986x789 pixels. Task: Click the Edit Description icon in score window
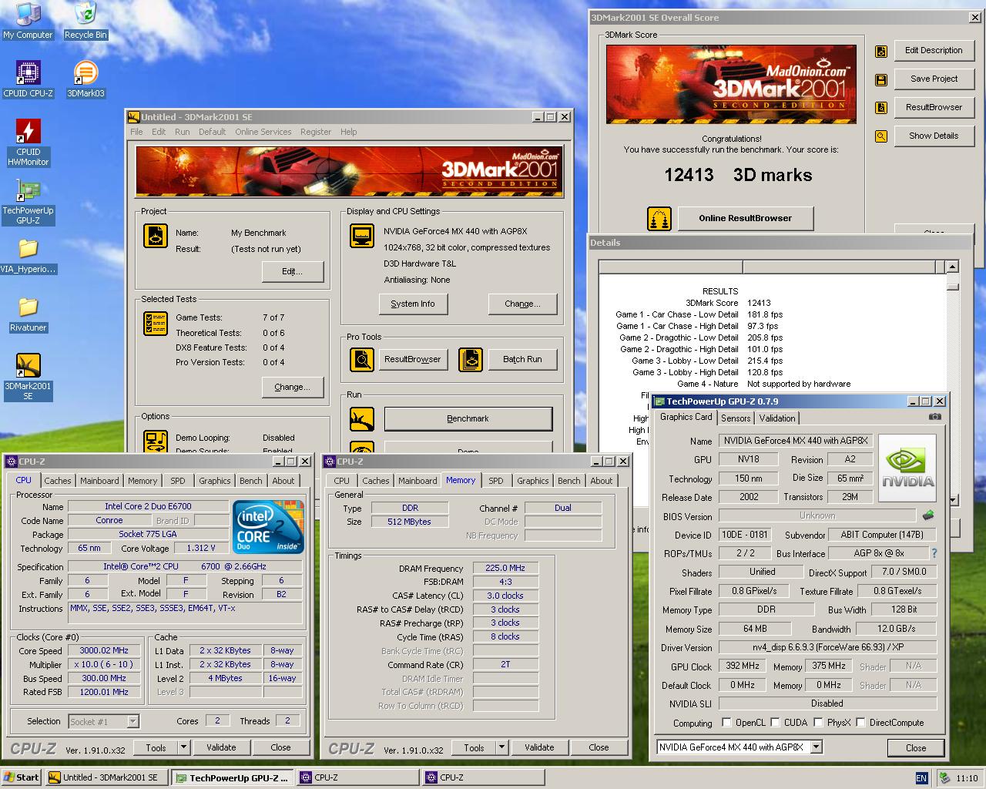pos(881,52)
